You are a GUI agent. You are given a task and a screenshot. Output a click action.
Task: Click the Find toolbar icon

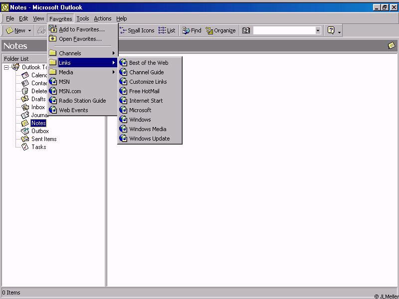pos(192,30)
